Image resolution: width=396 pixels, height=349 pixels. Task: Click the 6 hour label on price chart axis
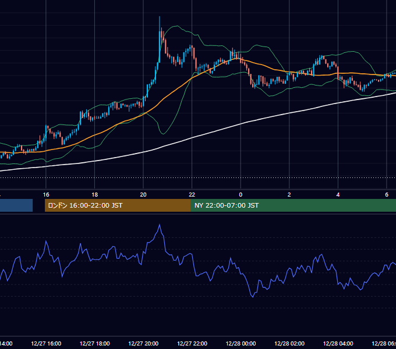coord(387,195)
